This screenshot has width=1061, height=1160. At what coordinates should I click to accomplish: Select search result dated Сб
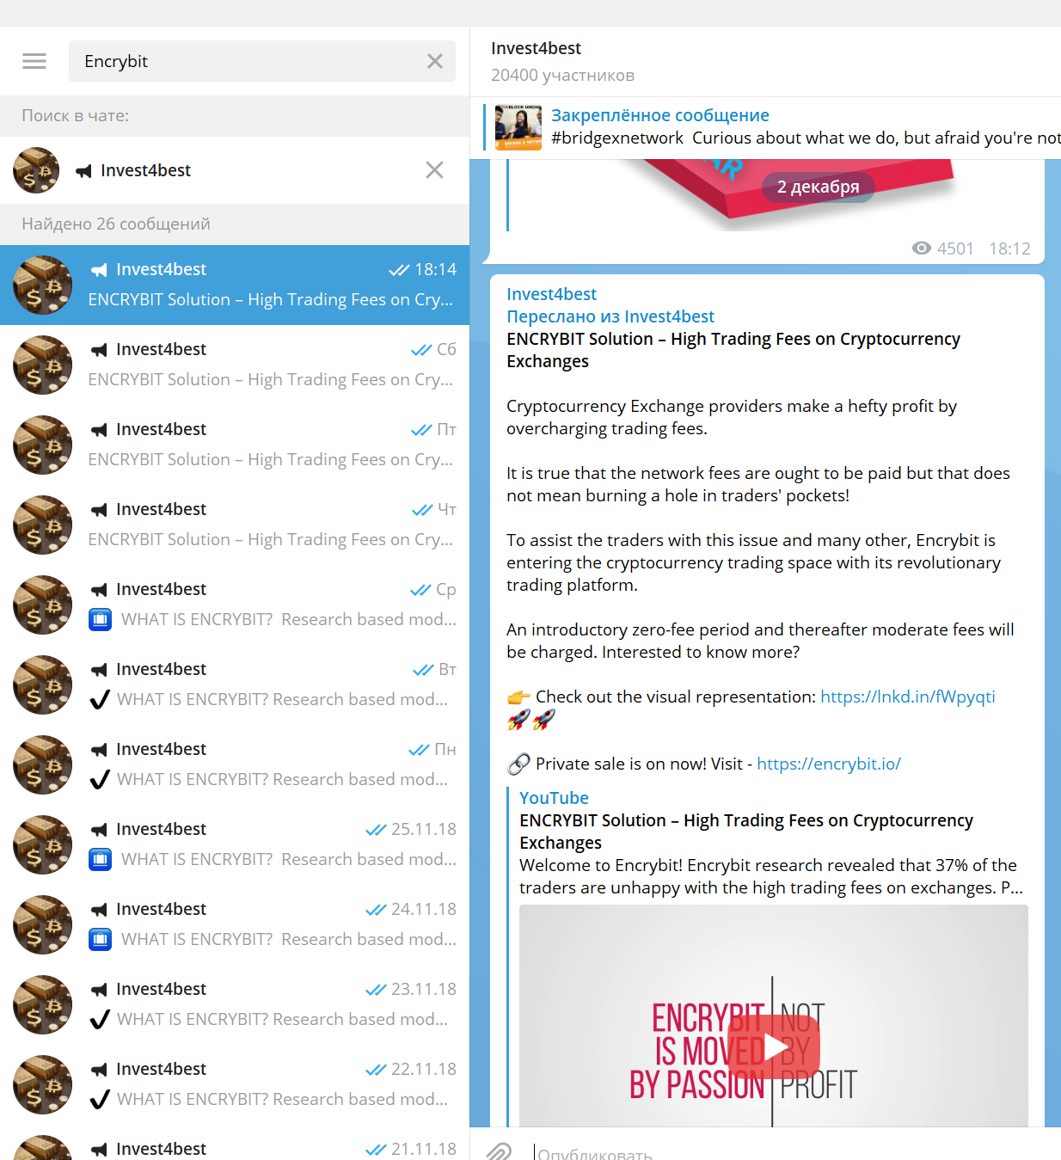click(x=235, y=365)
